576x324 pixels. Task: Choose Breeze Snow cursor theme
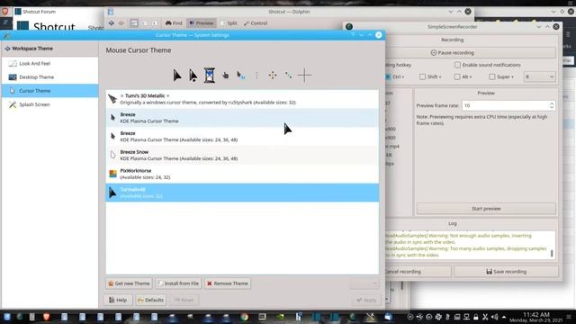[242, 156]
